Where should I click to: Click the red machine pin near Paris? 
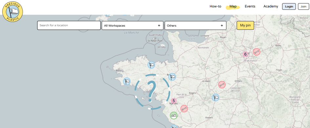click(257, 52)
